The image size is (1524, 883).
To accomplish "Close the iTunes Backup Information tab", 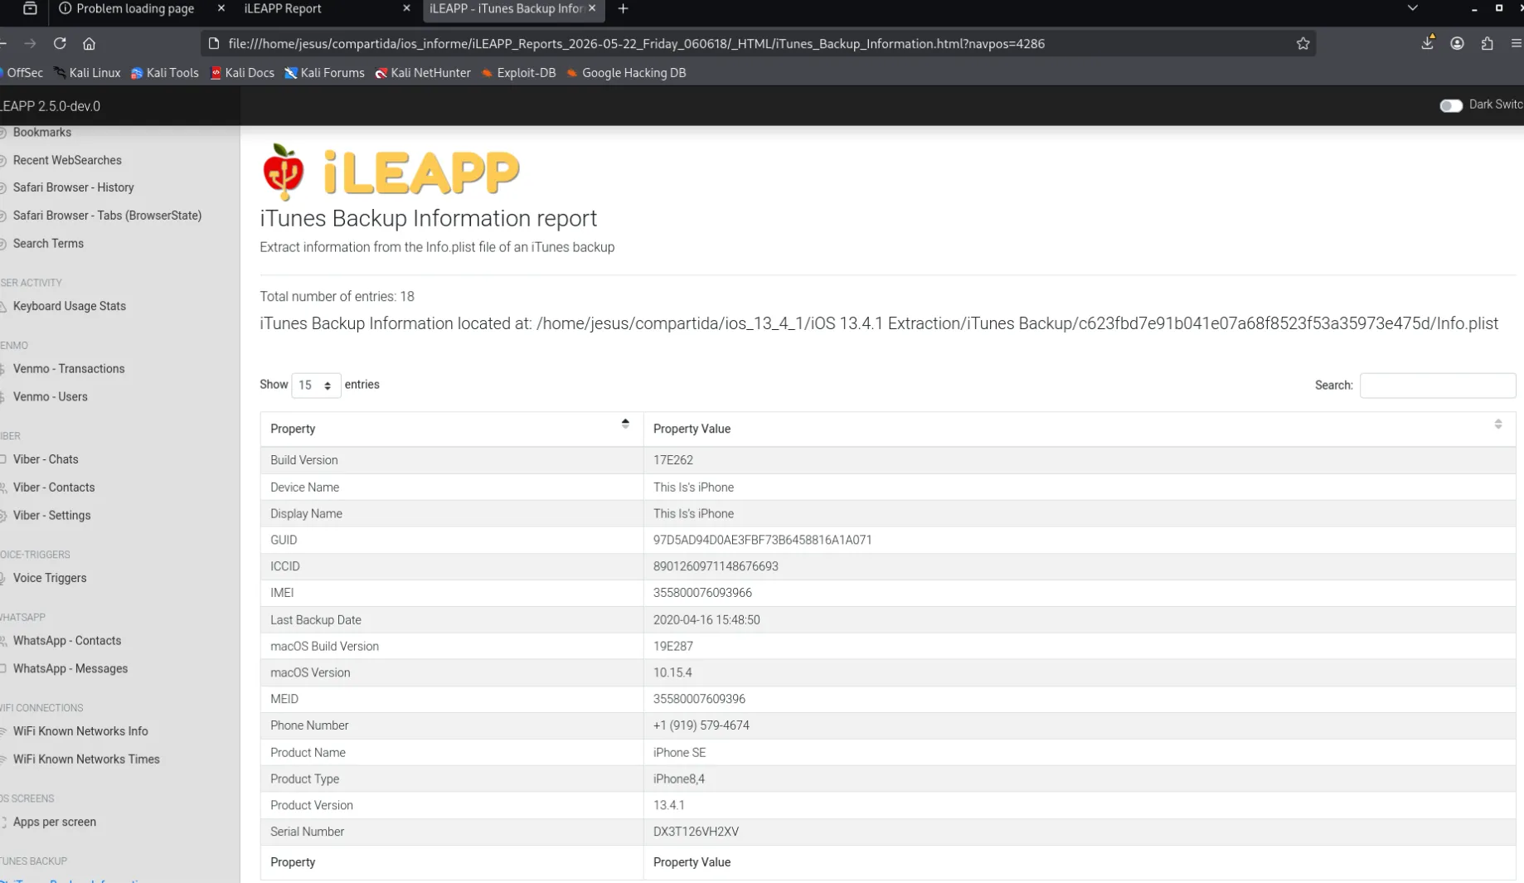I will (x=592, y=8).
